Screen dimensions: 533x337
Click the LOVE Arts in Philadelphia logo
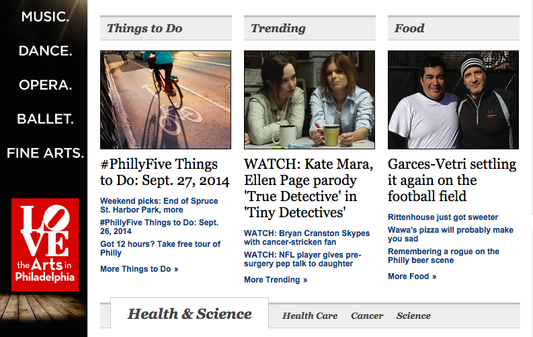pos(45,245)
